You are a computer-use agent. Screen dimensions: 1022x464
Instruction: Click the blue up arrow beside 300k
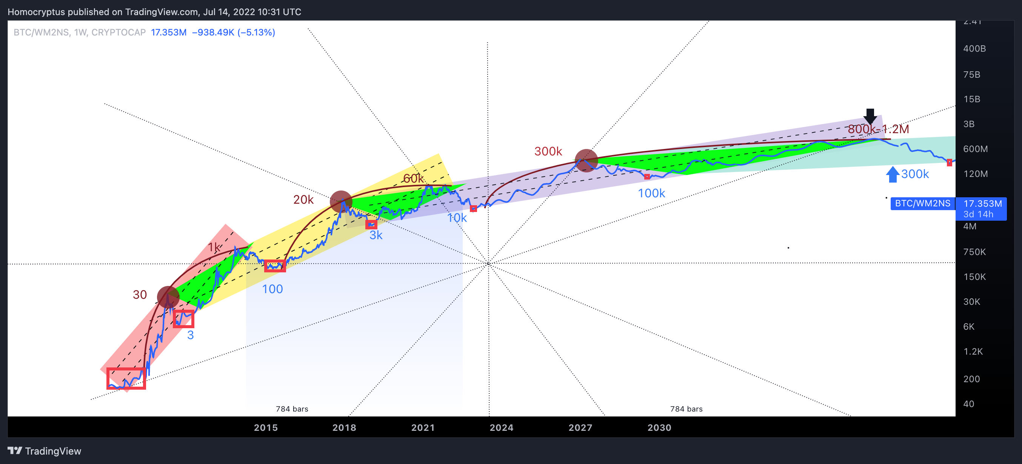tap(892, 175)
